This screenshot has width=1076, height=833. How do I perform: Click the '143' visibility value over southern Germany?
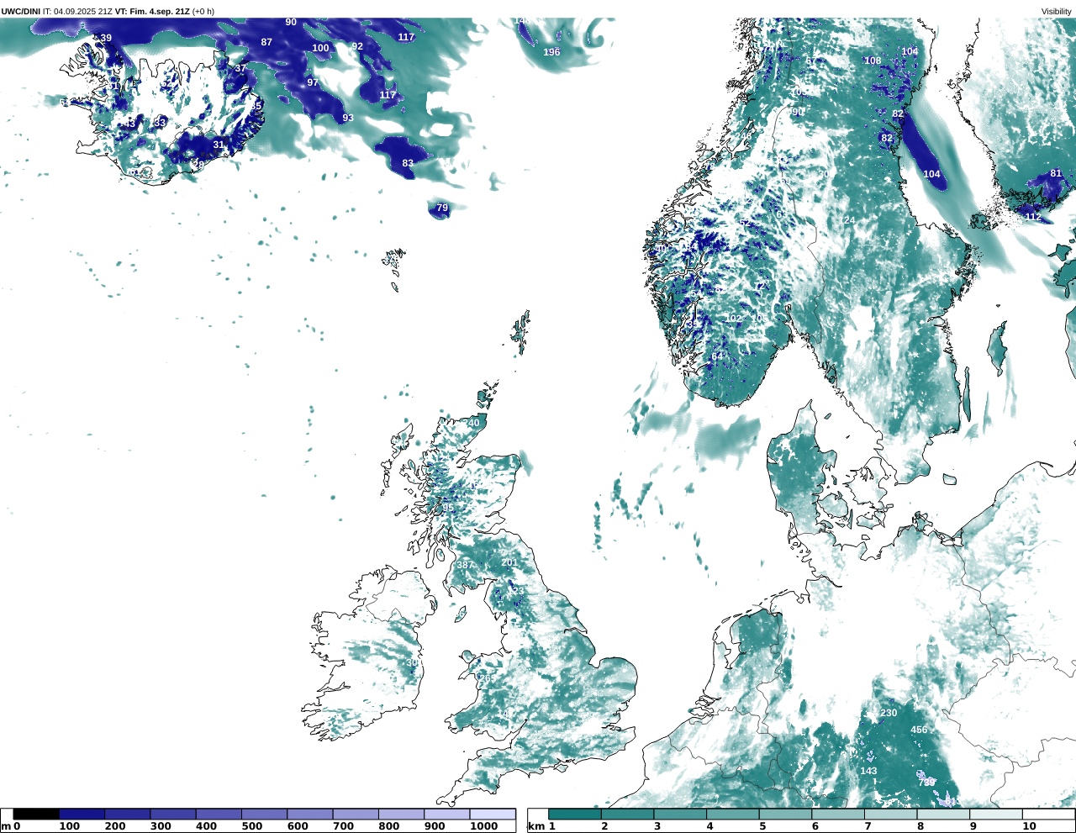point(868,771)
